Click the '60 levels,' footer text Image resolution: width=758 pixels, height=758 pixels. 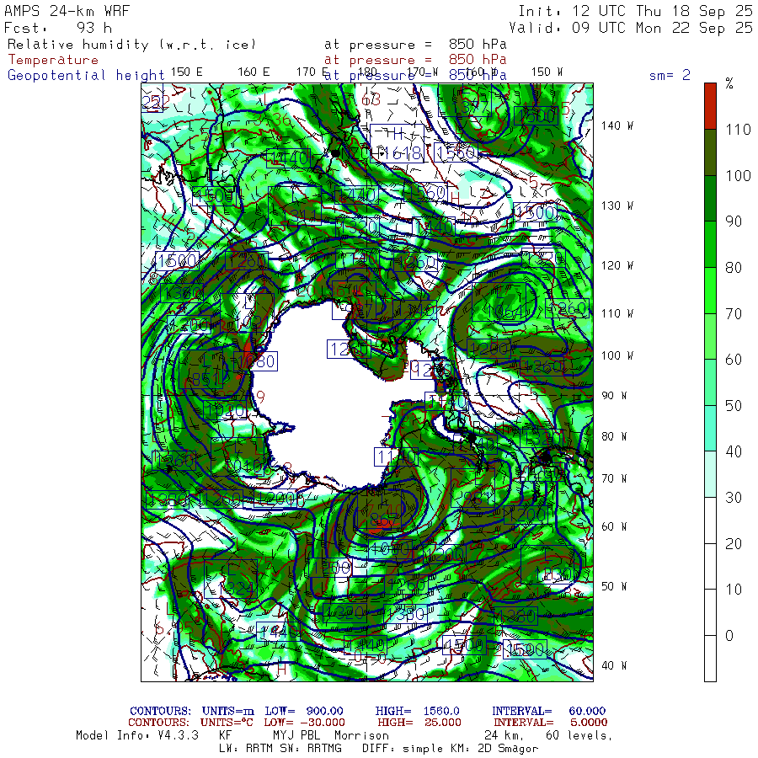[579, 736]
